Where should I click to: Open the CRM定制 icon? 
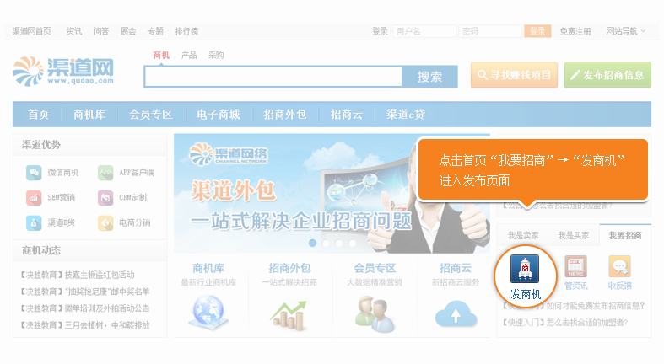[x=105, y=197]
